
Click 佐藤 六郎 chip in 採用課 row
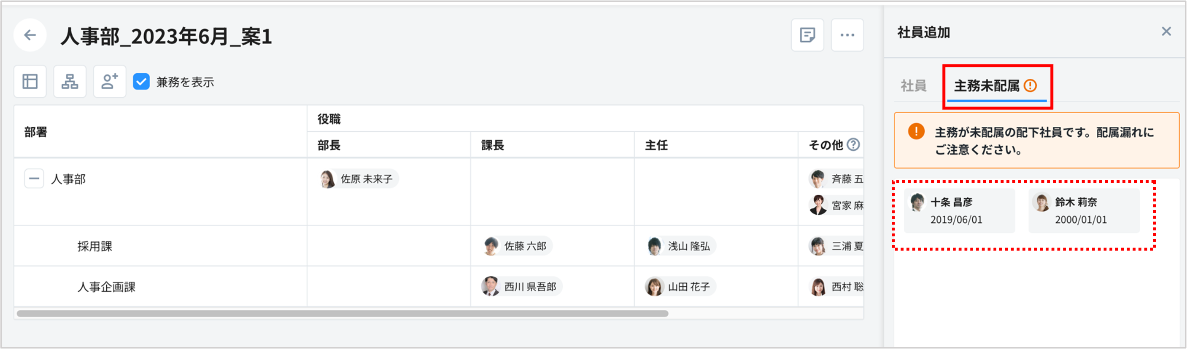(x=518, y=246)
